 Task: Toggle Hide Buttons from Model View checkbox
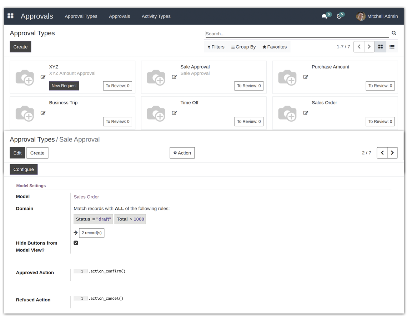tap(76, 243)
